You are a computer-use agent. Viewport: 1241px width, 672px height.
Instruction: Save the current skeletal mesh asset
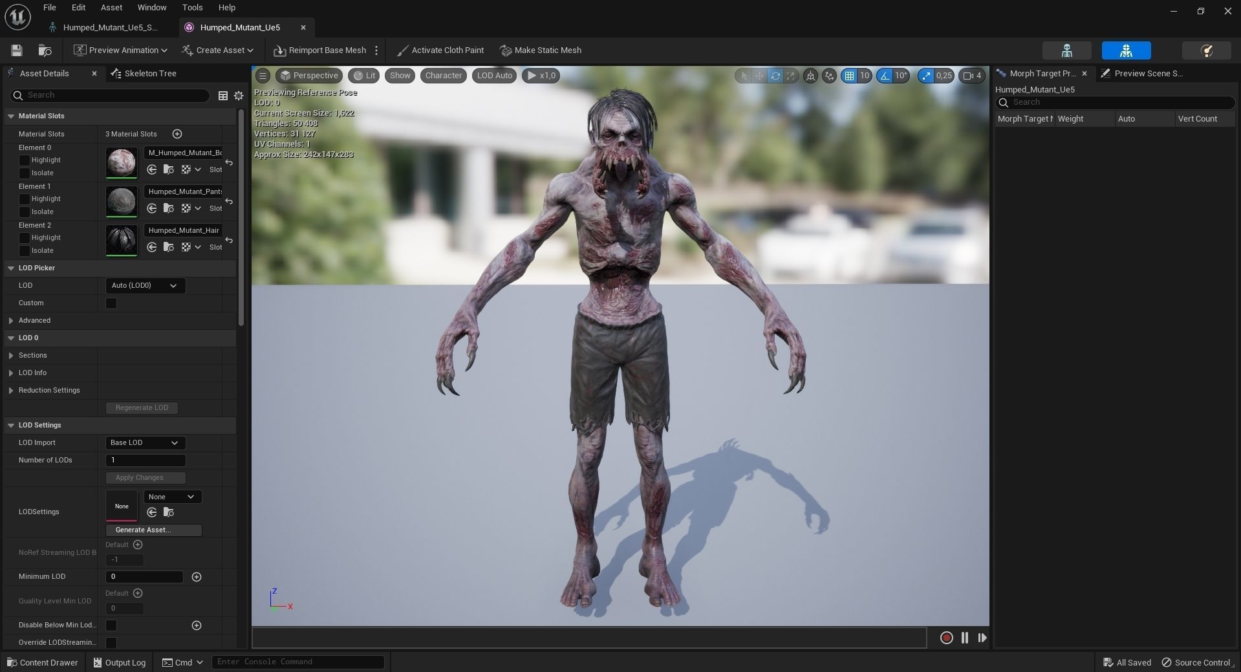coord(17,50)
